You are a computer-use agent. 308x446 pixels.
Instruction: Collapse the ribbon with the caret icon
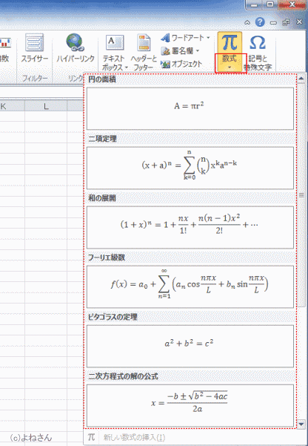click(x=247, y=22)
